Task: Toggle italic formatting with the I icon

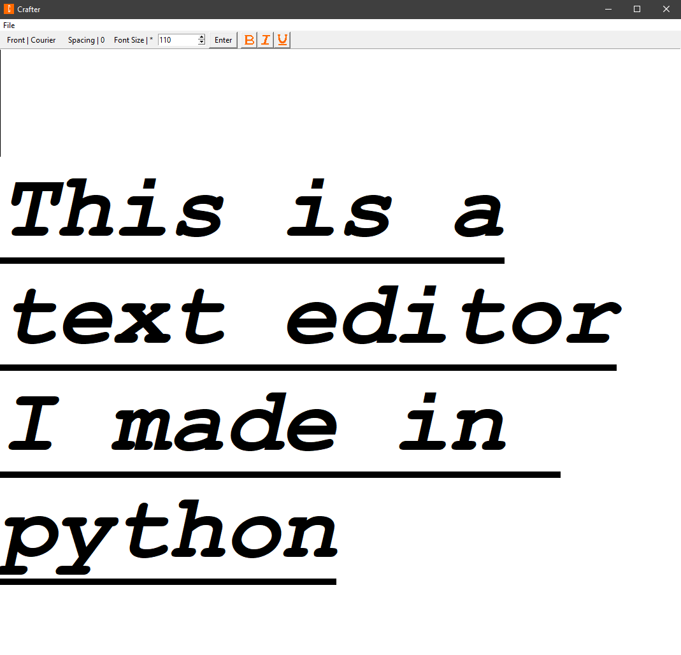Action: [266, 40]
